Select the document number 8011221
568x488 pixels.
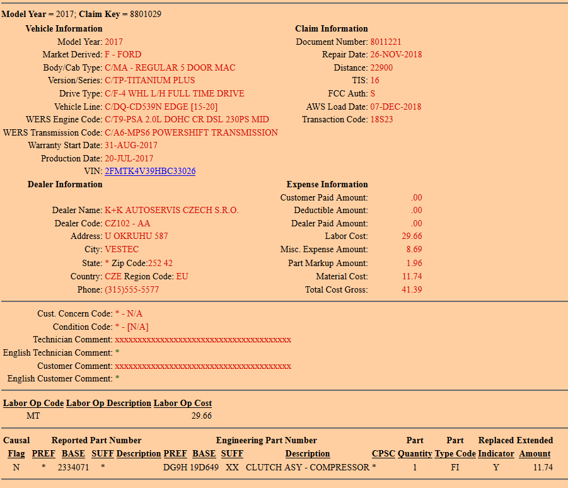coord(386,42)
